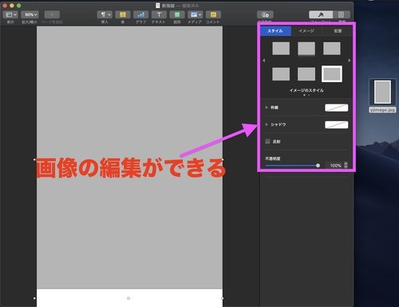The width and height of the screenshot is (399, 307).
Task: Open the シャドウ shadow style swatch
Action: pyautogui.click(x=337, y=124)
